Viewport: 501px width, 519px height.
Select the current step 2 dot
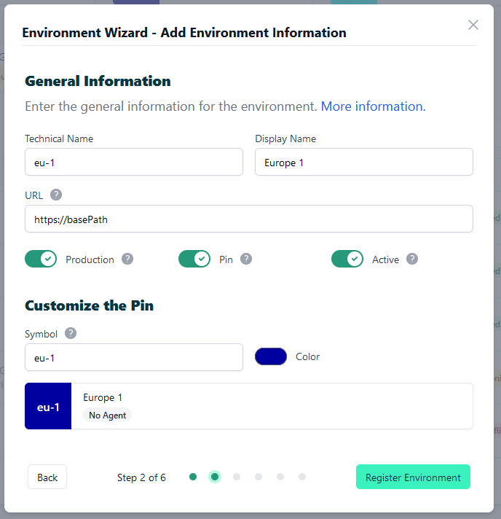click(x=215, y=477)
